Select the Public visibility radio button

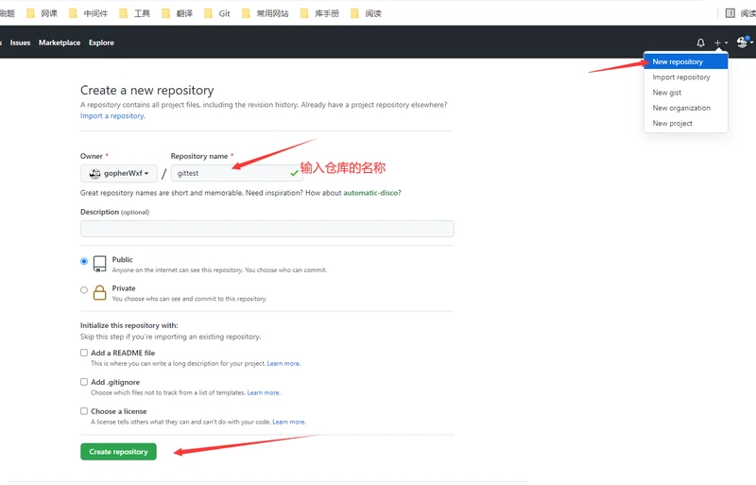click(84, 262)
